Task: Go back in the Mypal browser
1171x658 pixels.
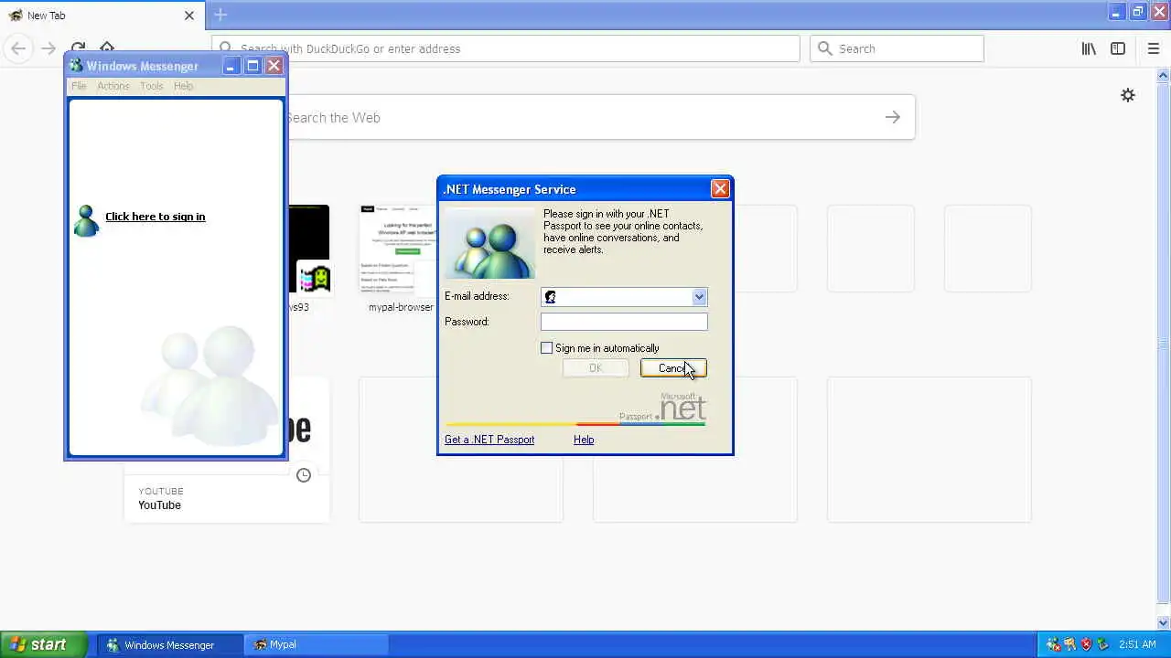Action: tap(18, 48)
